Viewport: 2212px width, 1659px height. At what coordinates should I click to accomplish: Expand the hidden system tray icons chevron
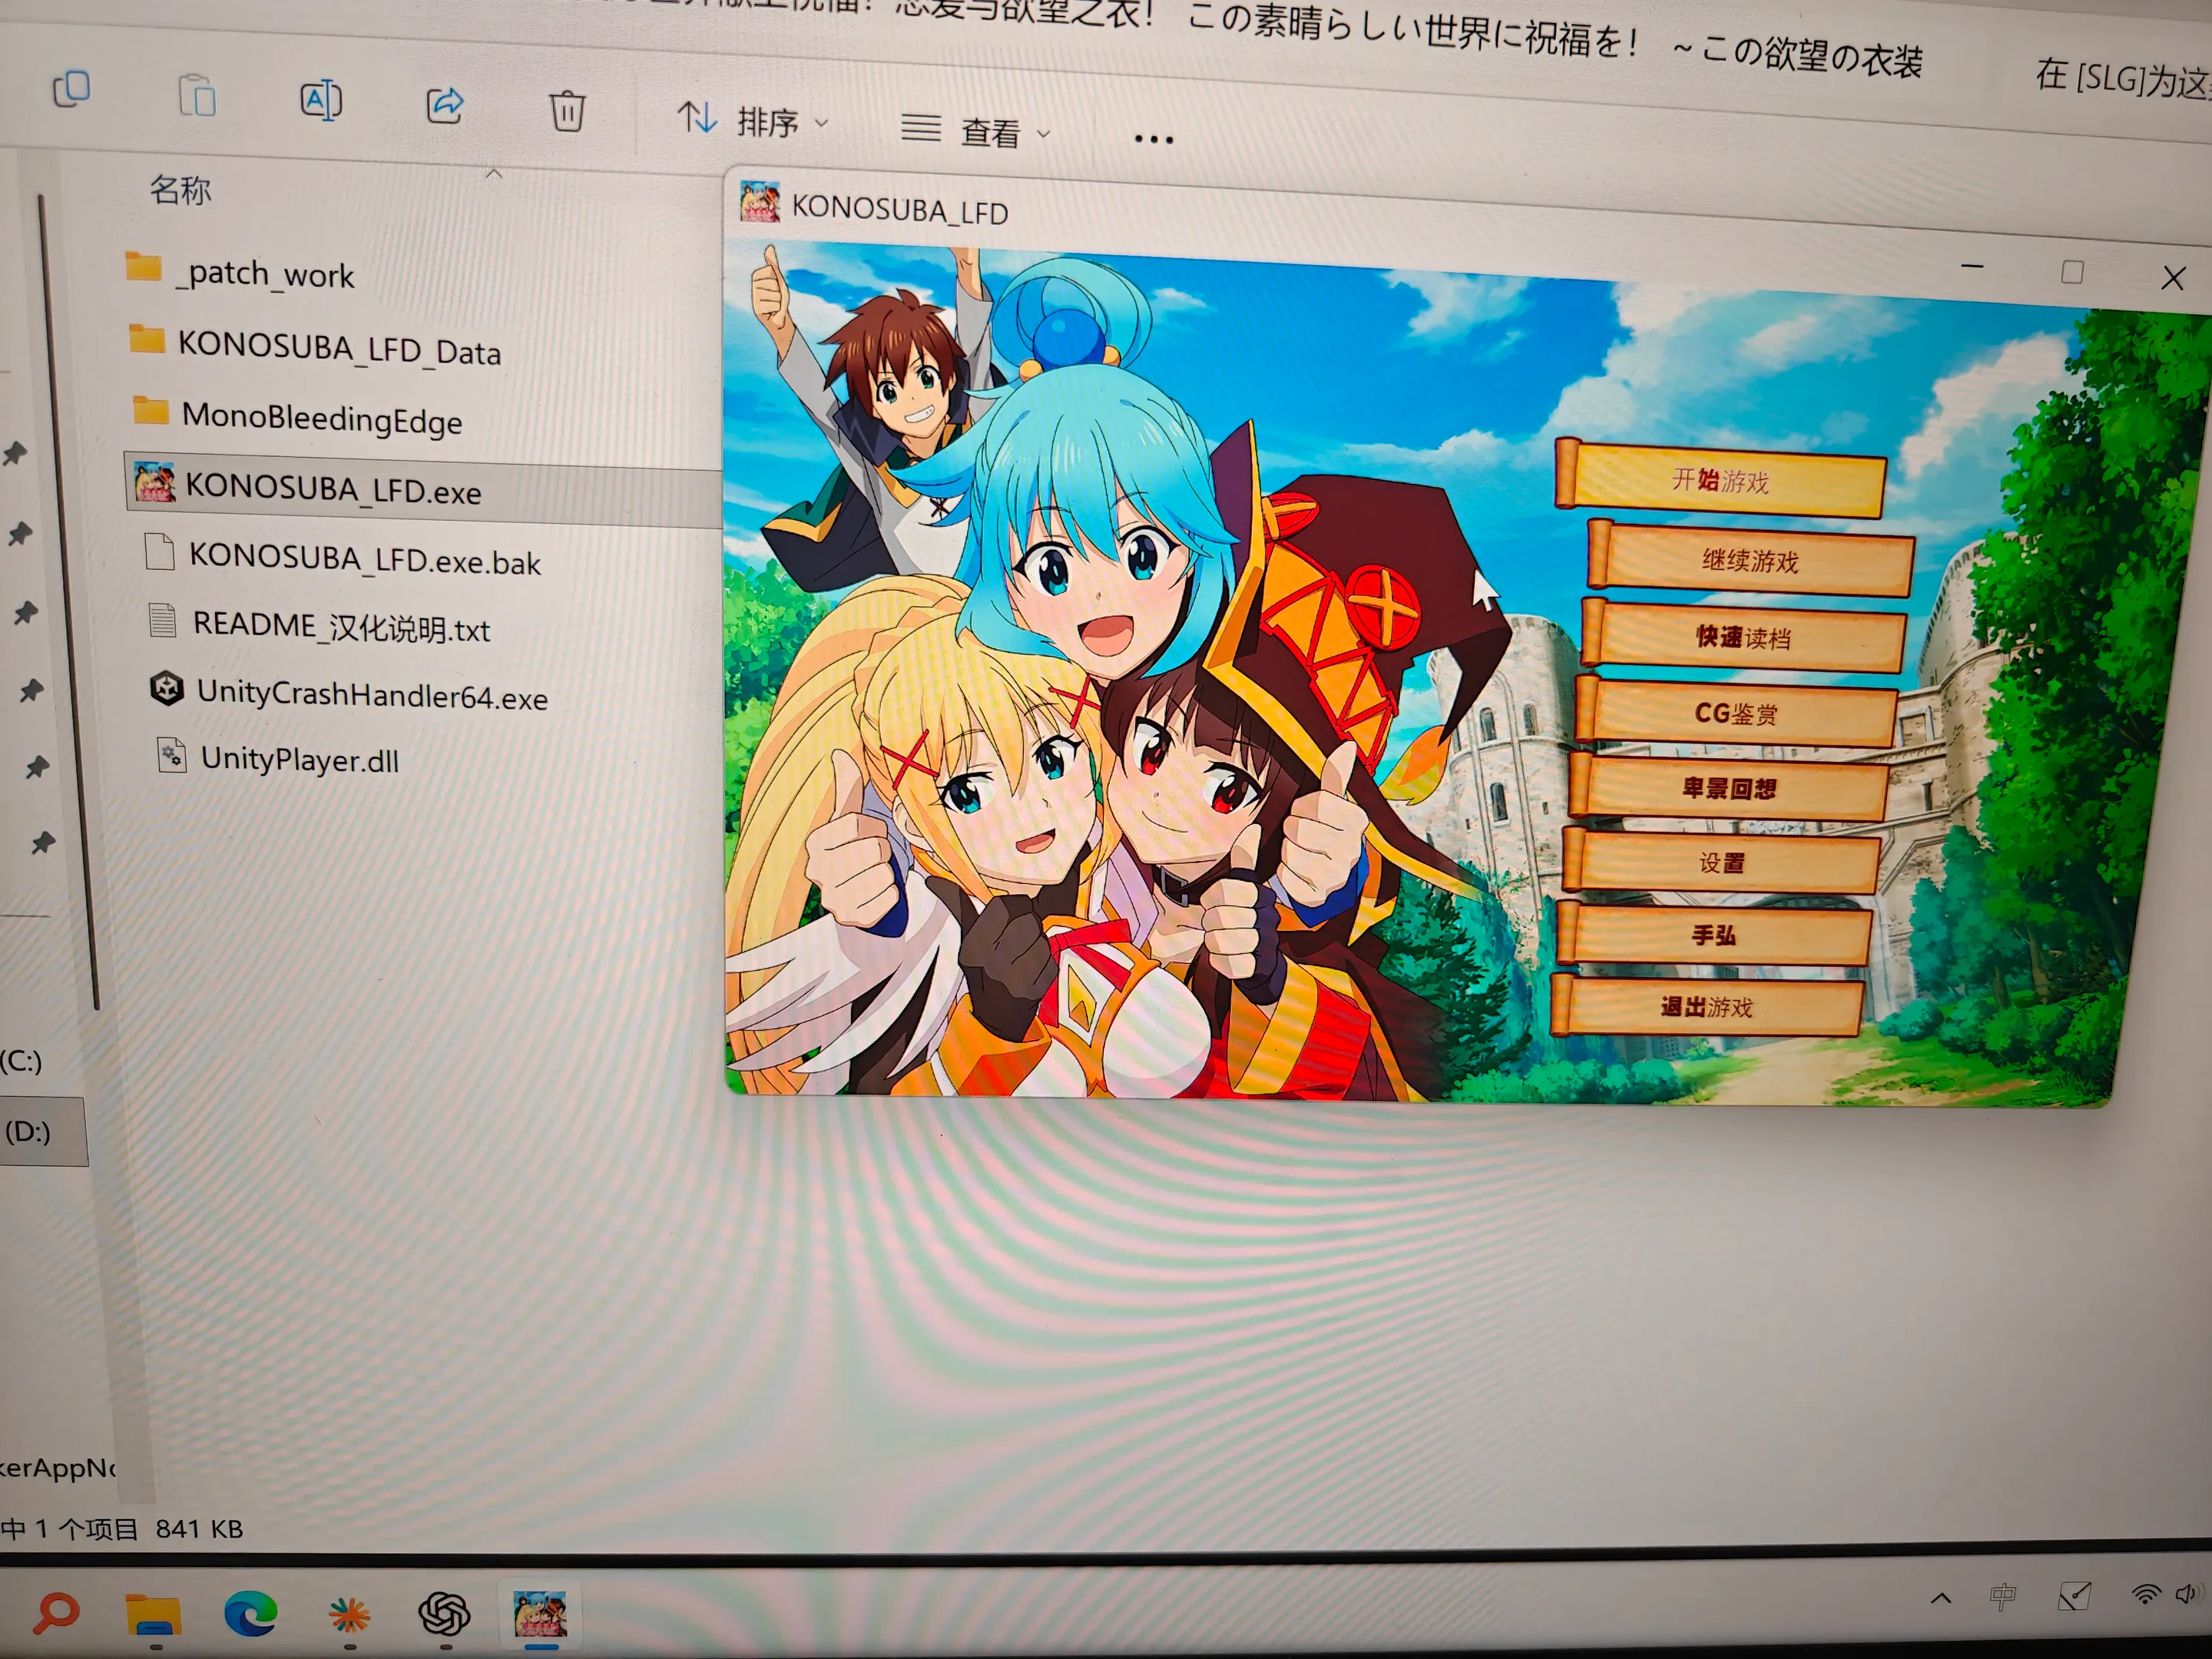pos(1941,1598)
